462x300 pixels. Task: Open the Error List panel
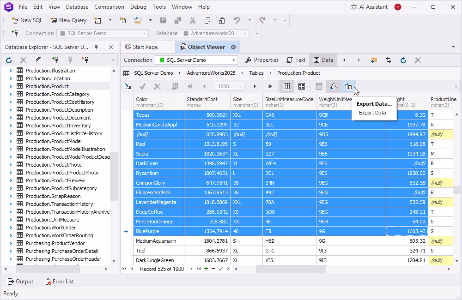pos(60,282)
